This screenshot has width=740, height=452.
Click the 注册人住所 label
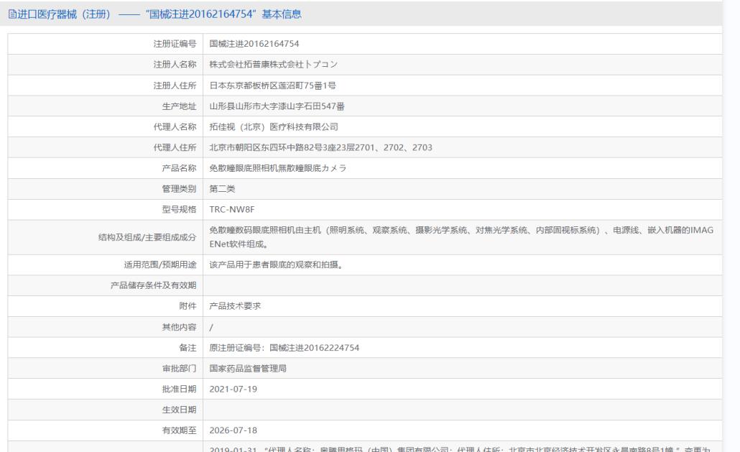point(175,86)
